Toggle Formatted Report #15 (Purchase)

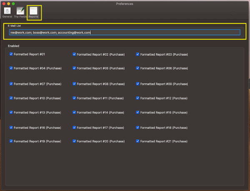(138, 112)
